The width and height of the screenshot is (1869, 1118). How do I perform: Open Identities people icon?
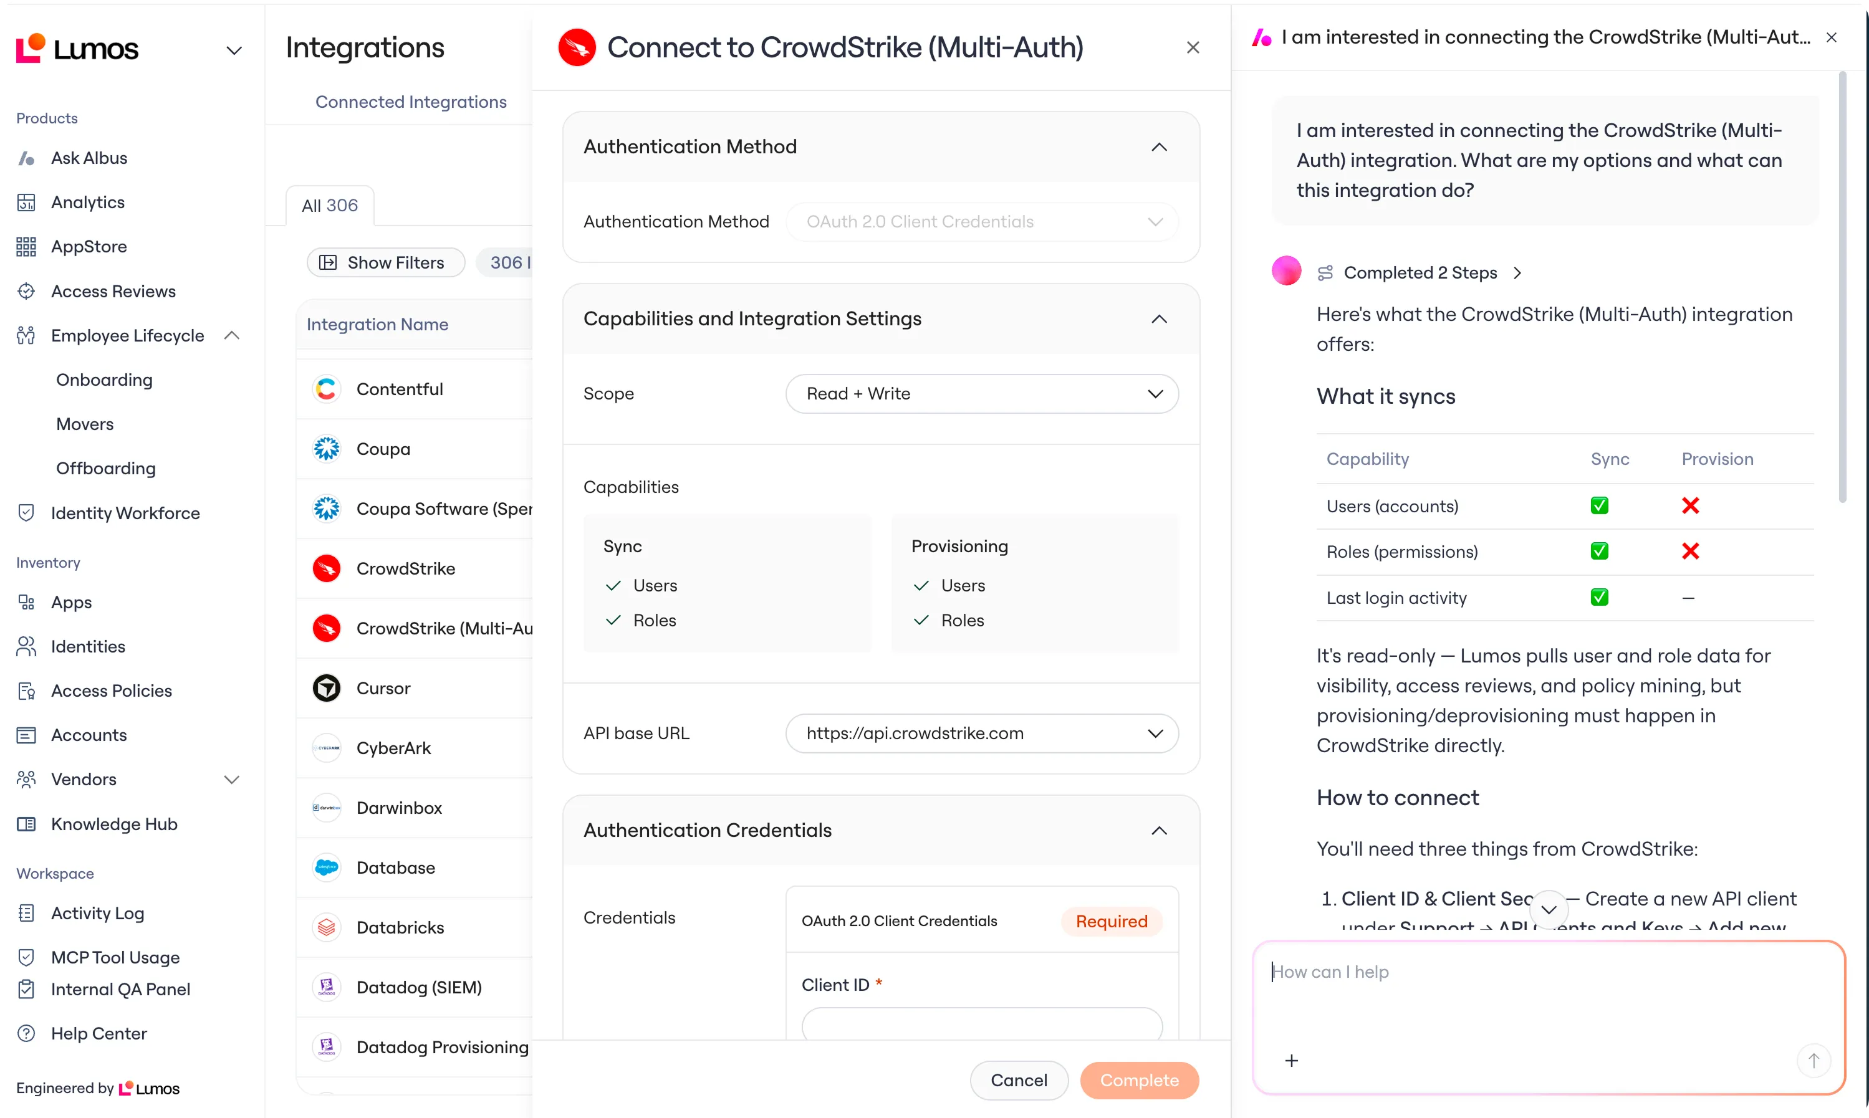[26, 646]
